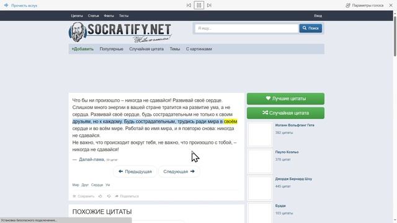Open Параметры голоса voice options
Screen dimensions: 397x223
pos(365,6)
